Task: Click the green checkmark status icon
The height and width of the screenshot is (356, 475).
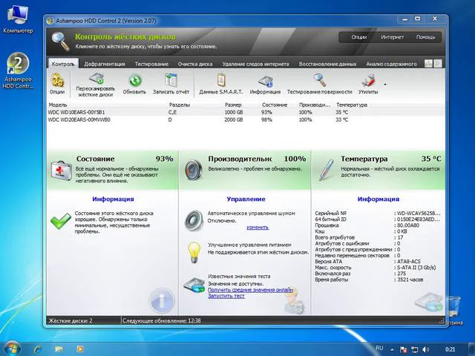Action: click(x=61, y=221)
